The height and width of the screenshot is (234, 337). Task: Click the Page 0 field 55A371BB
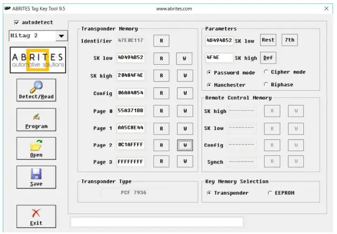(x=130, y=111)
